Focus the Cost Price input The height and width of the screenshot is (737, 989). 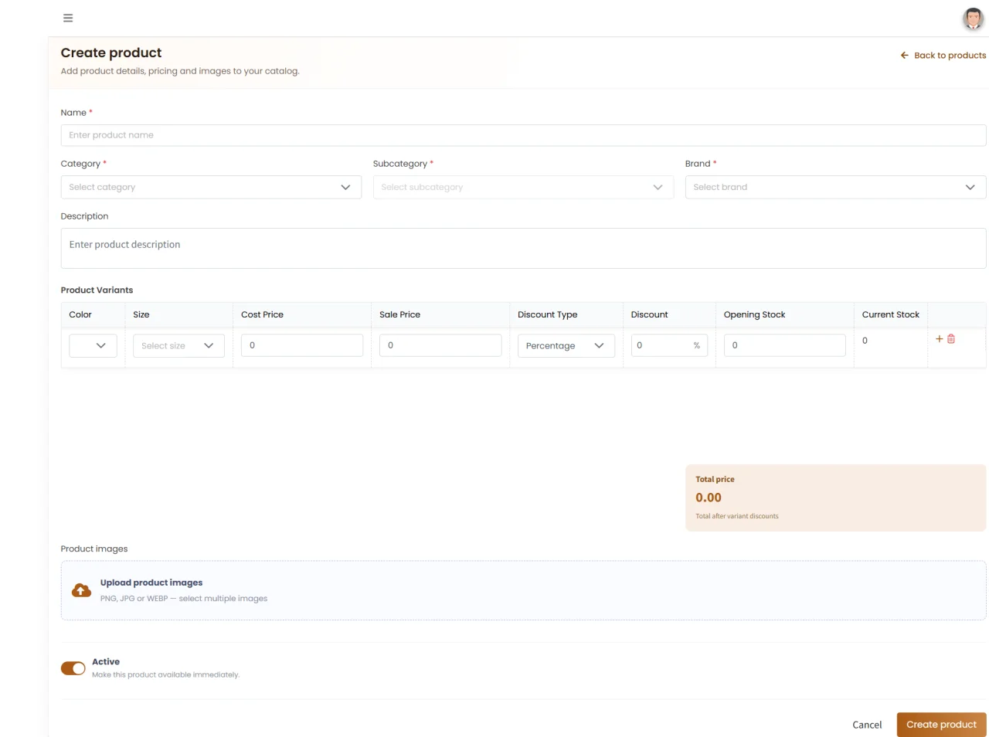click(x=302, y=345)
